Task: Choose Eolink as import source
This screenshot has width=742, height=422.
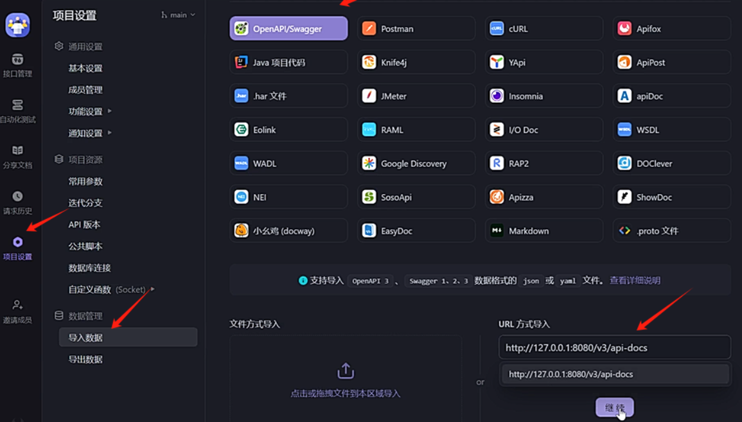Action: click(x=288, y=130)
